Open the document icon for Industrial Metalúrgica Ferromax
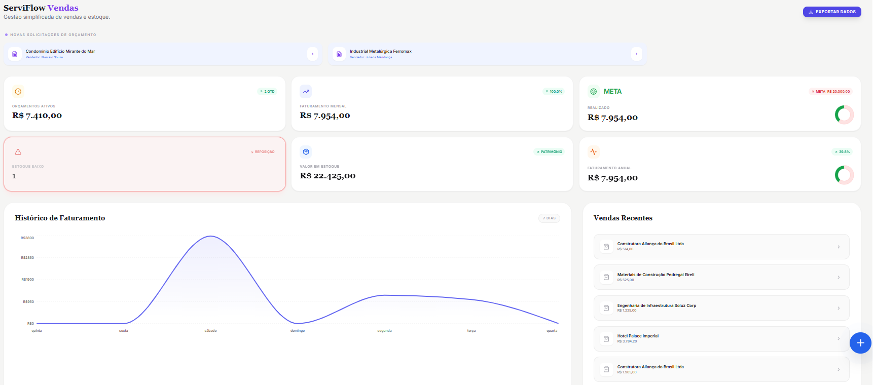Screen dimensions: 873x385 [339, 54]
